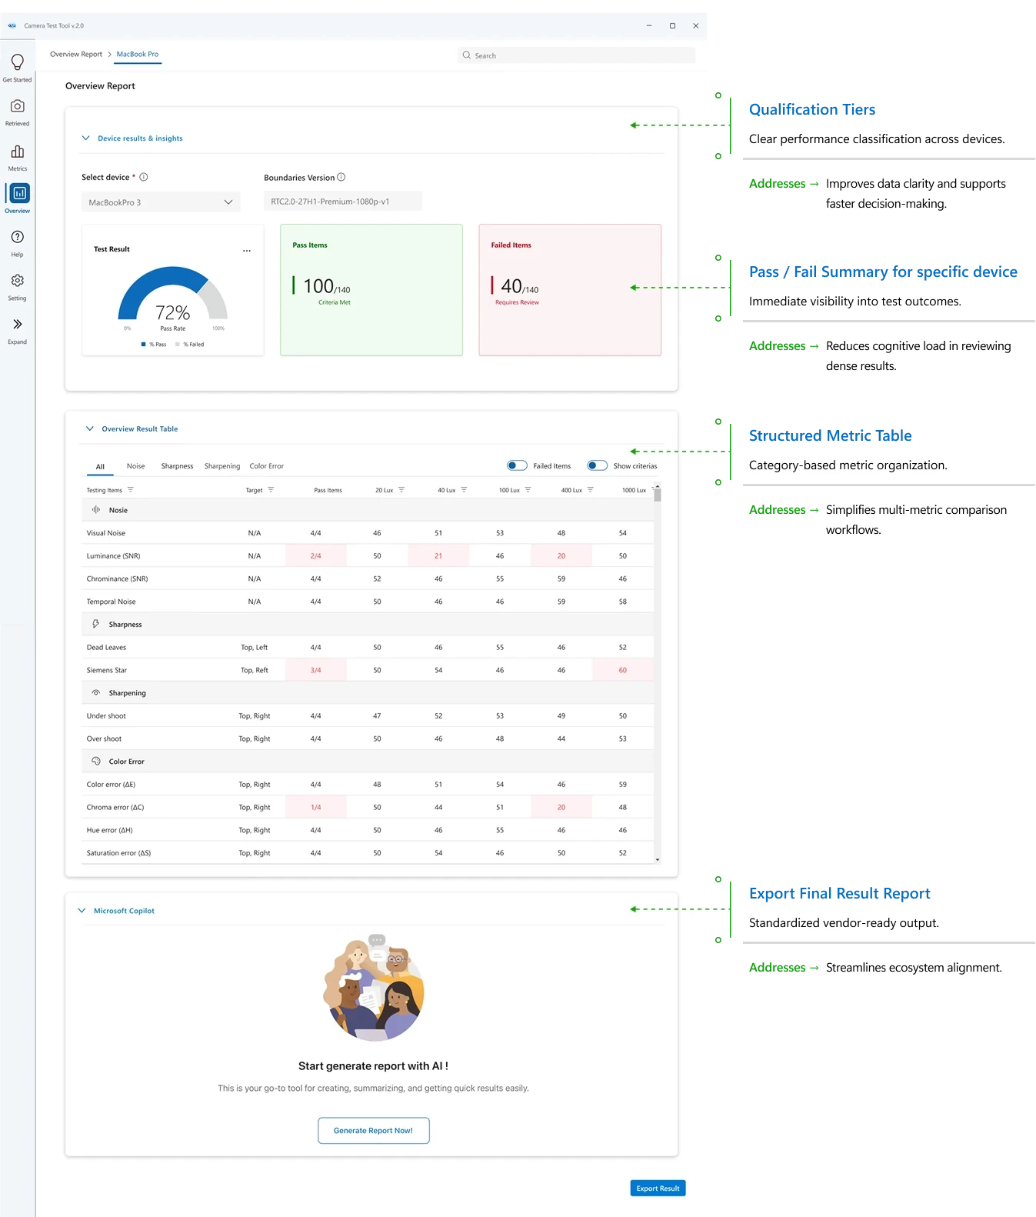
Task: Click the Dead Leaves row label
Action: click(106, 648)
